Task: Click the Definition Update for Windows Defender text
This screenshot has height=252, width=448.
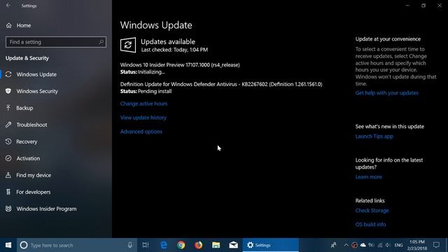Action: [221, 84]
